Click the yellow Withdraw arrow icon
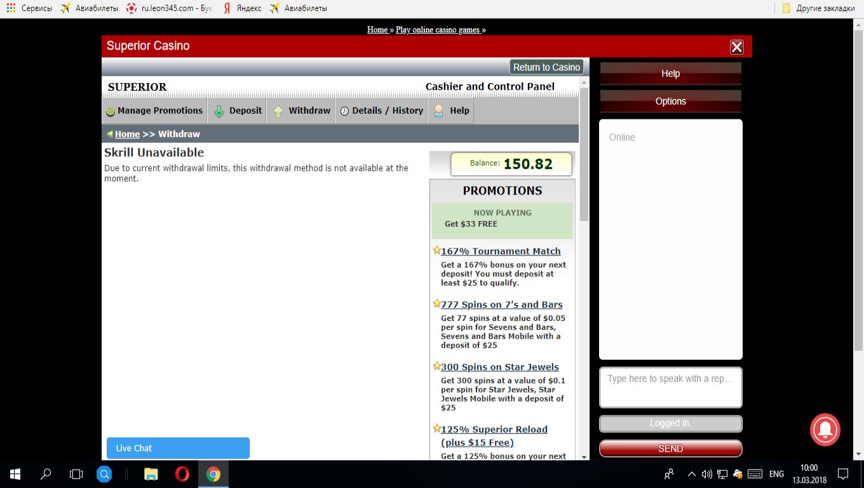 coord(278,111)
